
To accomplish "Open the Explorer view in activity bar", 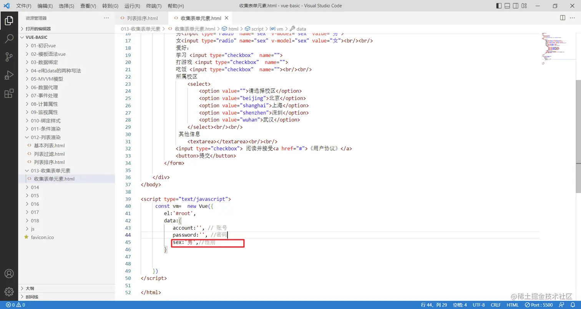I will [x=9, y=21].
